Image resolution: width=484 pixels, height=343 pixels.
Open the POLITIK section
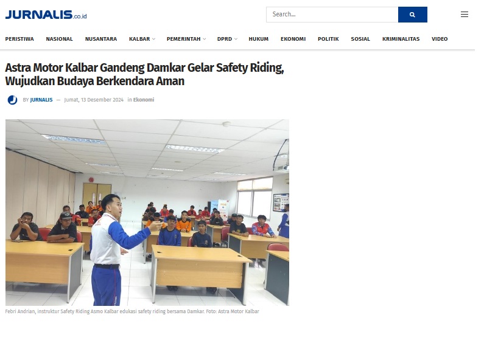click(328, 39)
